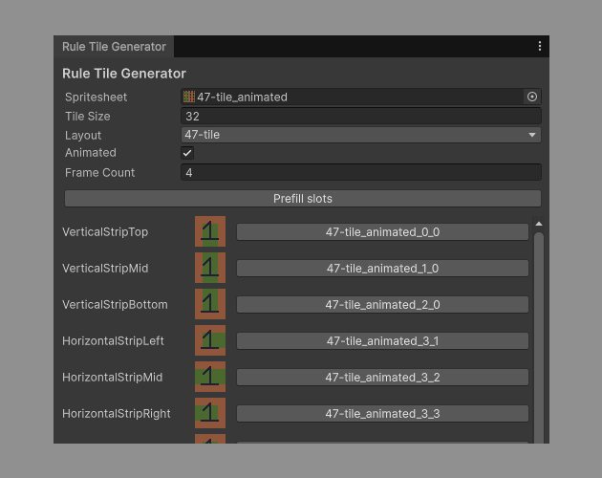Click the HorizontalStripRight label
Viewport: 602px width, 478px height.
tap(117, 413)
